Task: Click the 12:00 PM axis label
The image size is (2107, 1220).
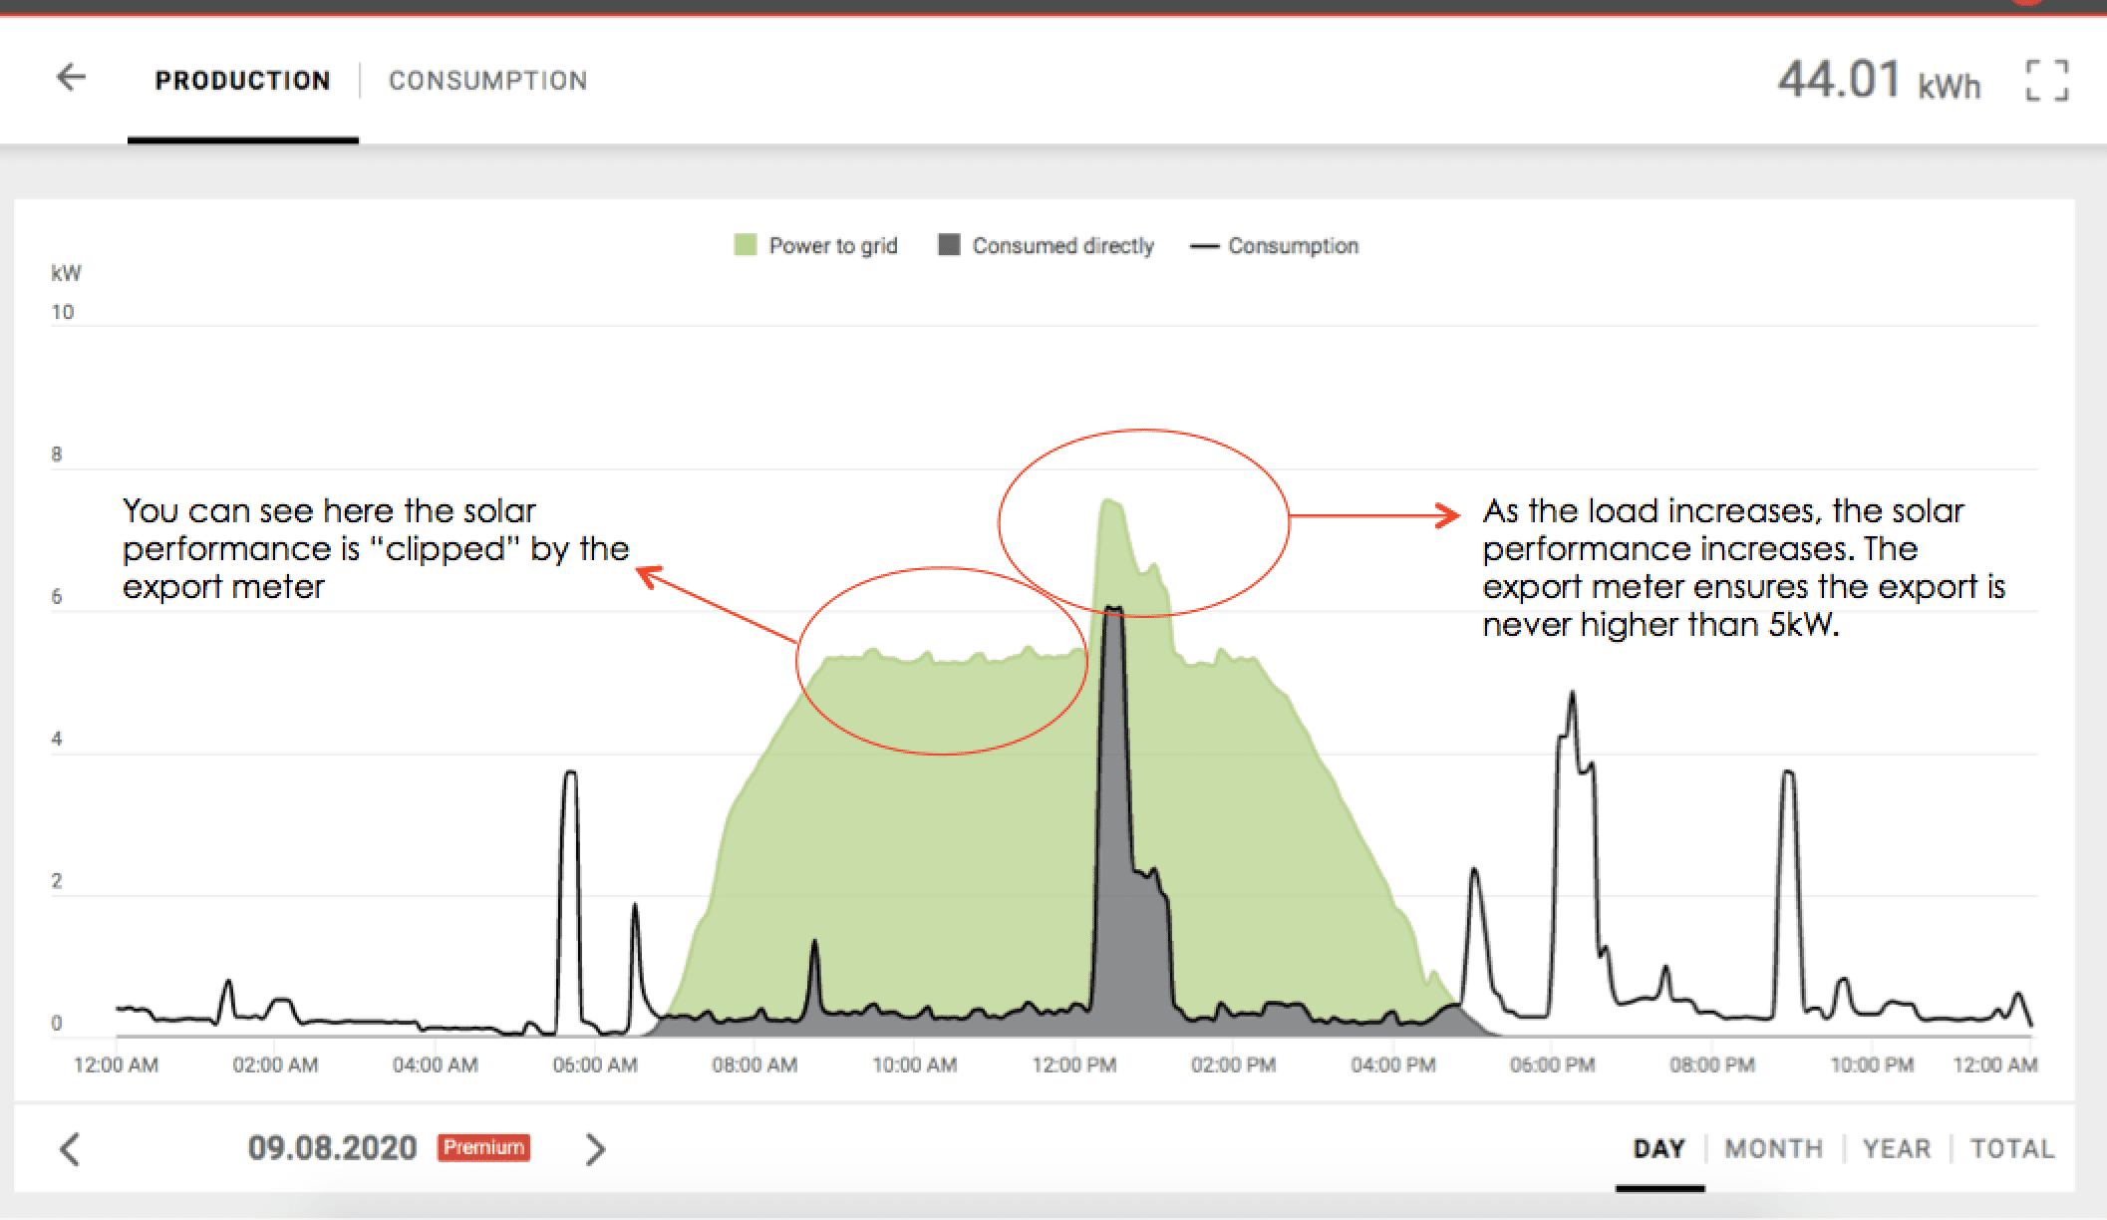Action: (x=1074, y=1066)
